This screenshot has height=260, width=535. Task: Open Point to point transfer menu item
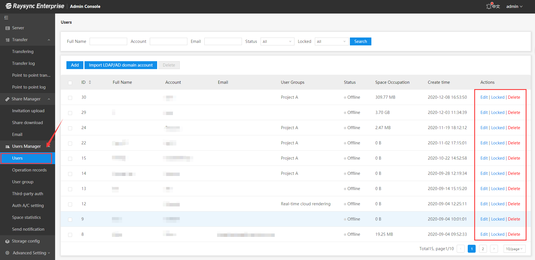tap(31, 75)
